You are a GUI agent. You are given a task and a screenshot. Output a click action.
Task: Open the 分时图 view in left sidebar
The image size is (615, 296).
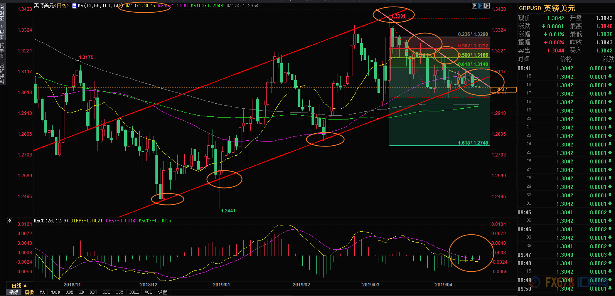[x=2, y=13]
